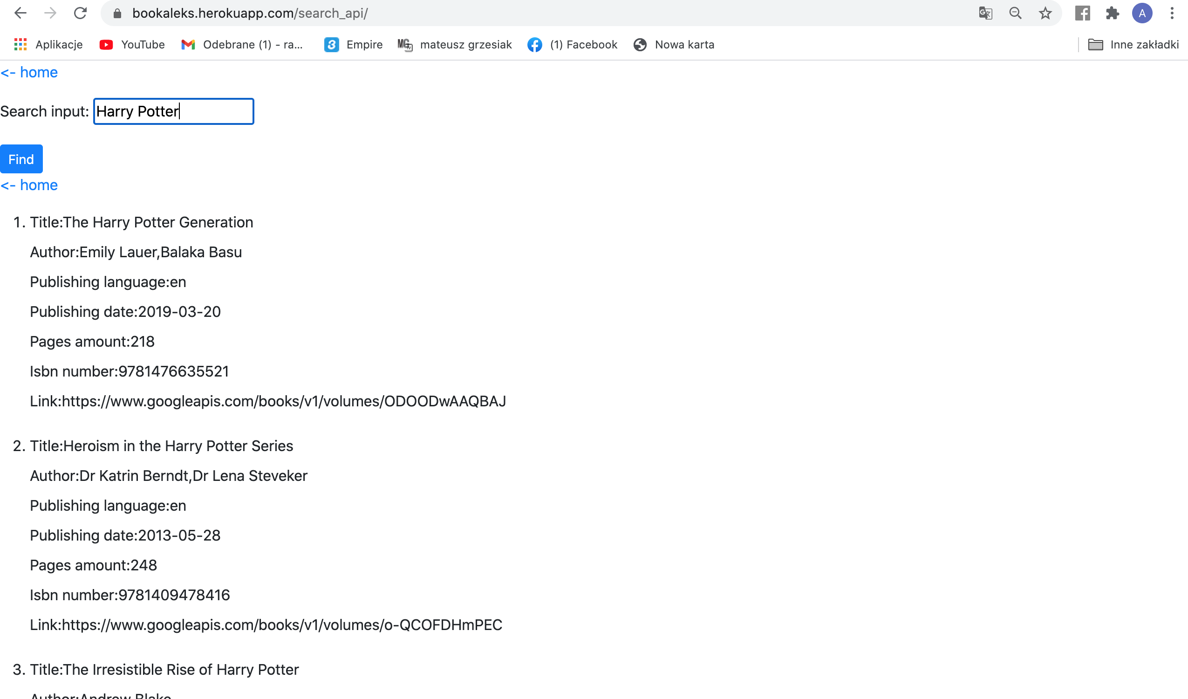Viewport: 1188px width, 699px height.
Task: Open the search/magnifier icon in the address bar
Action: pyautogui.click(x=1016, y=13)
